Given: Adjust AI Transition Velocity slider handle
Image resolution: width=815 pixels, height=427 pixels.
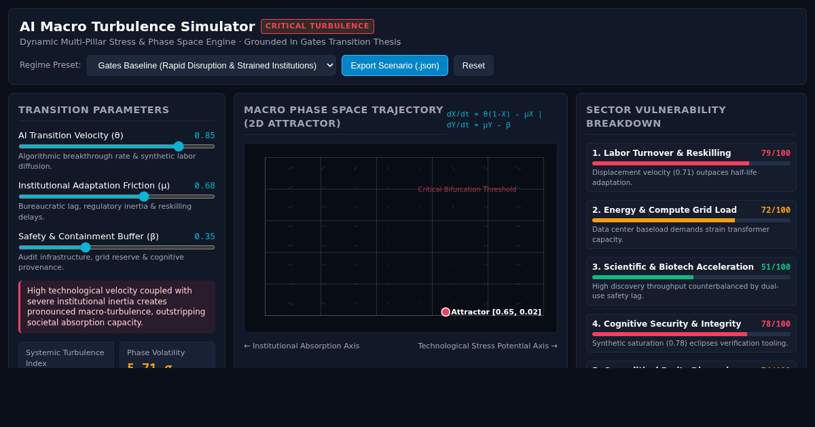Looking at the screenshot, I should point(179,146).
